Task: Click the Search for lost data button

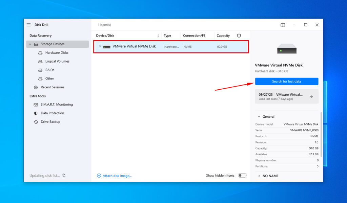Action: 286,81
